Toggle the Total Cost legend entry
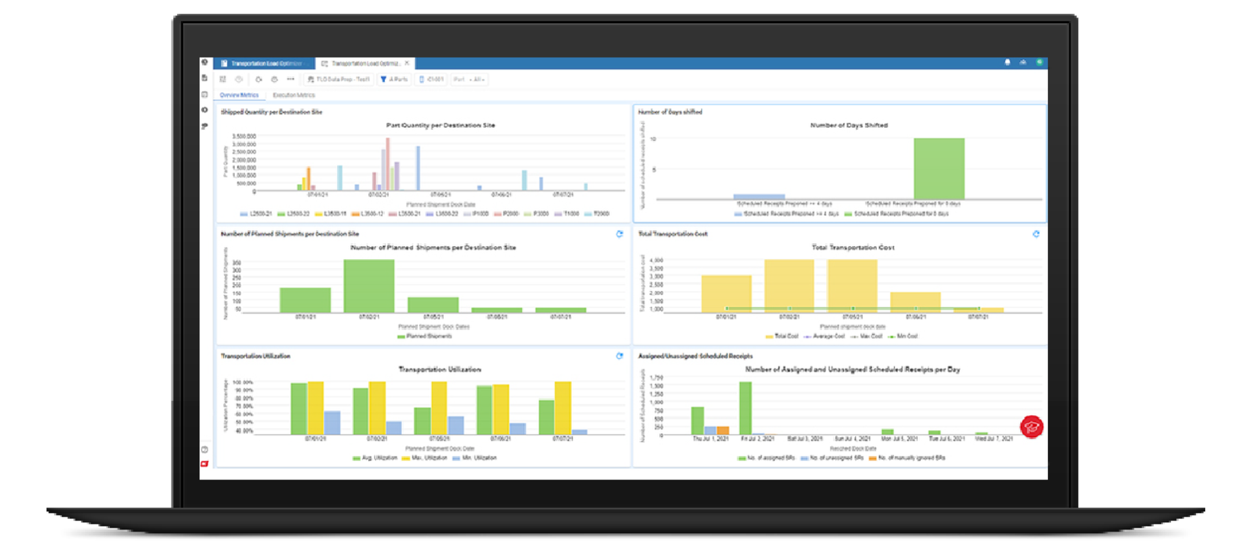The width and height of the screenshot is (1242, 547). 782,336
